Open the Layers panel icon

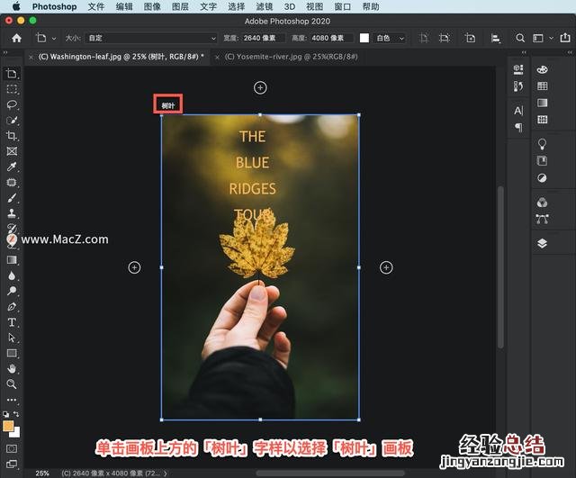pyautogui.click(x=542, y=243)
